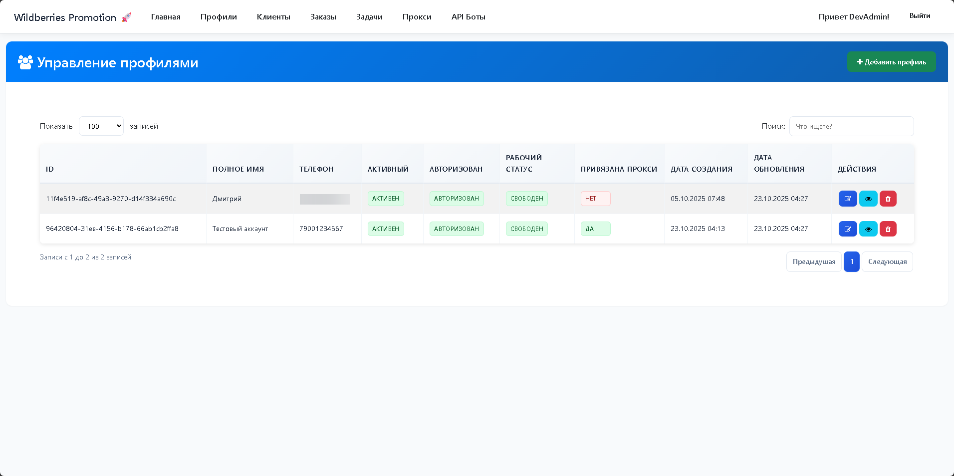
Task: Open the API Боты page
Action: pos(468,17)
